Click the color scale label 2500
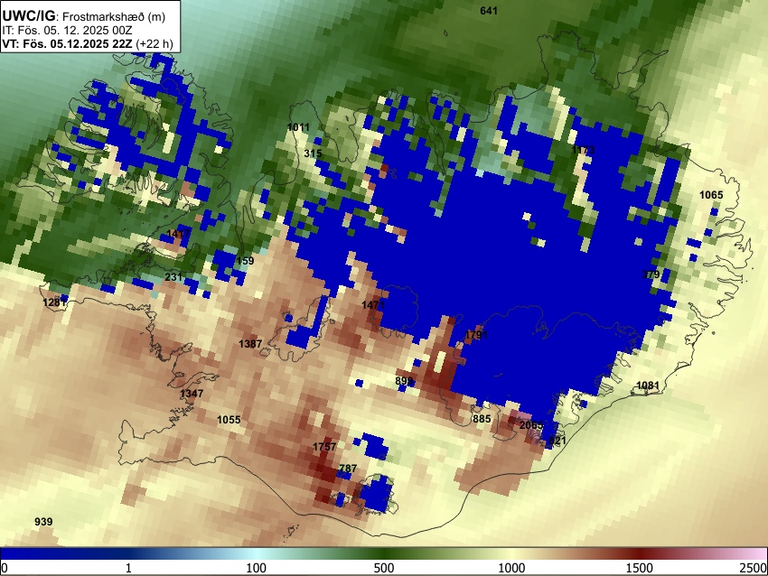Image resolution: width=768 pixels, height=576 pixels. point(754,568)
